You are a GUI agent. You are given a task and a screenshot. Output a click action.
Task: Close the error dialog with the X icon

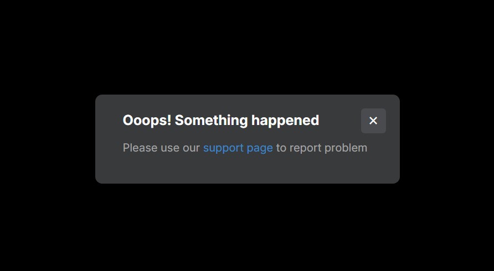tap(373, 121)
